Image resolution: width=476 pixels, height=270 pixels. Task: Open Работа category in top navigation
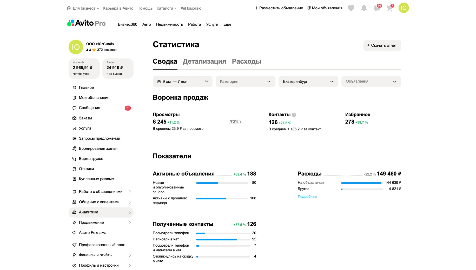(x=195, y=24)
